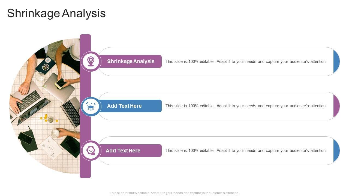Pick the blue end cap on top row
This screenshot has width=349, height=196.
coord(336,62)
